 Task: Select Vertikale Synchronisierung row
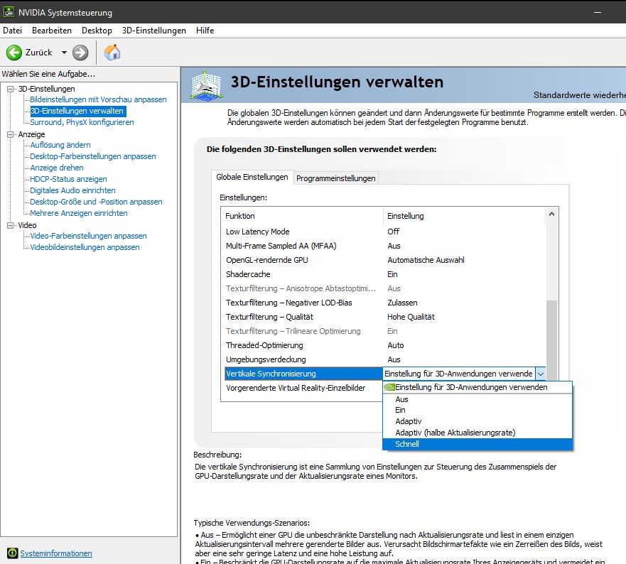(303, 374)
